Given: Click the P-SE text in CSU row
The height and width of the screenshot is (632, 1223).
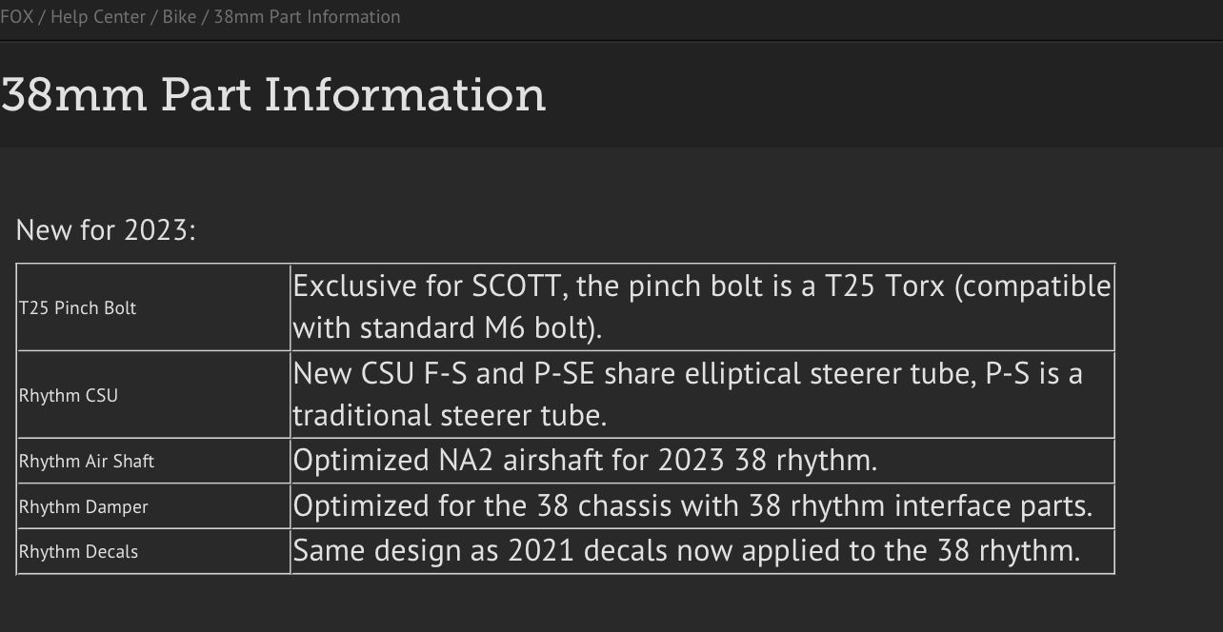Looking at the screenshot, I should pos(563,373).
